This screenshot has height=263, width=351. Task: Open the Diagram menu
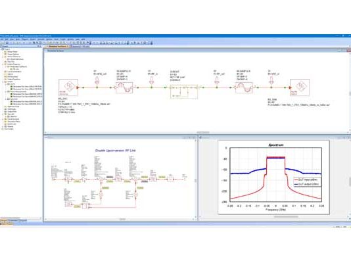tap(25, 39)
